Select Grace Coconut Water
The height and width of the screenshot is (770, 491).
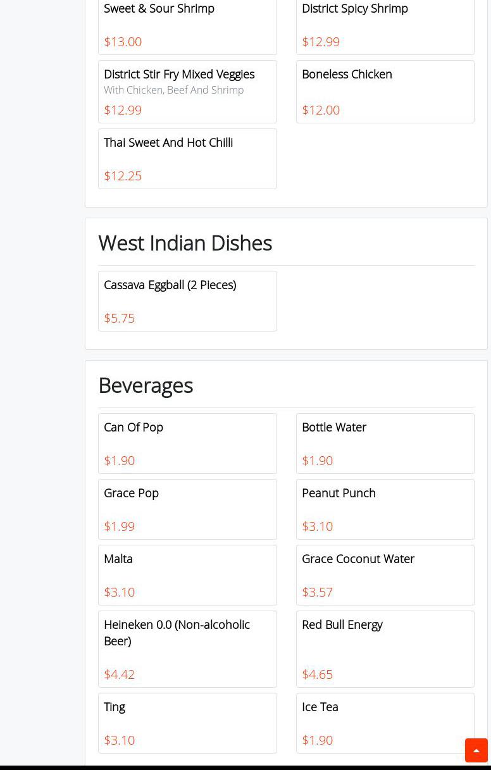point(385,574)
